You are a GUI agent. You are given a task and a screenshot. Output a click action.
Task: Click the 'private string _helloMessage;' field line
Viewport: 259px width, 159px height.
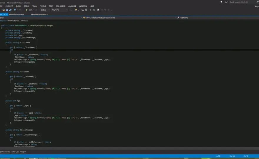[21, 38]
